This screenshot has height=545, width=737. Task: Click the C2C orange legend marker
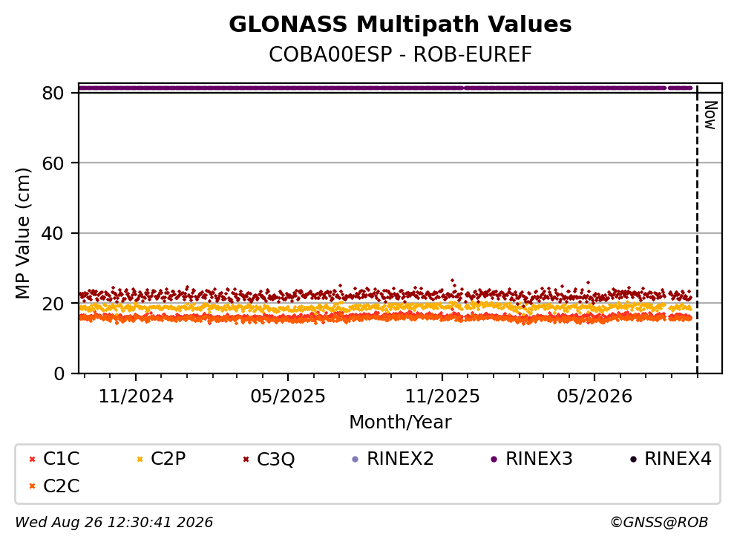[32, 486]
